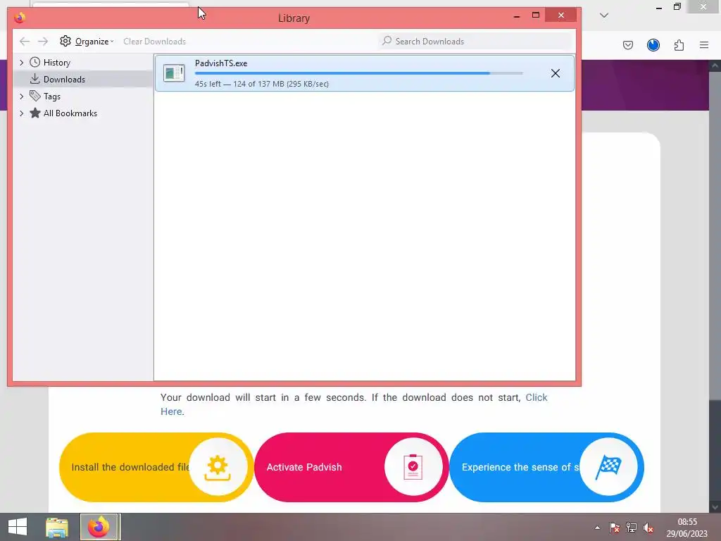Expand the History tree node
The width and height of the screenshot is (721, 541).
click(x=21, y=63)
